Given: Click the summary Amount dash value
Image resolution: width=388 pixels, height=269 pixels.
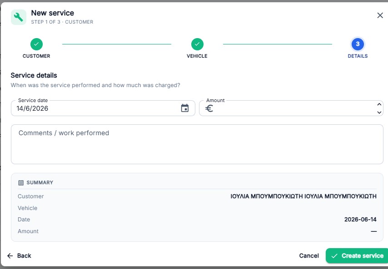Looking at the screenshot, I should [x=373, y=231].
